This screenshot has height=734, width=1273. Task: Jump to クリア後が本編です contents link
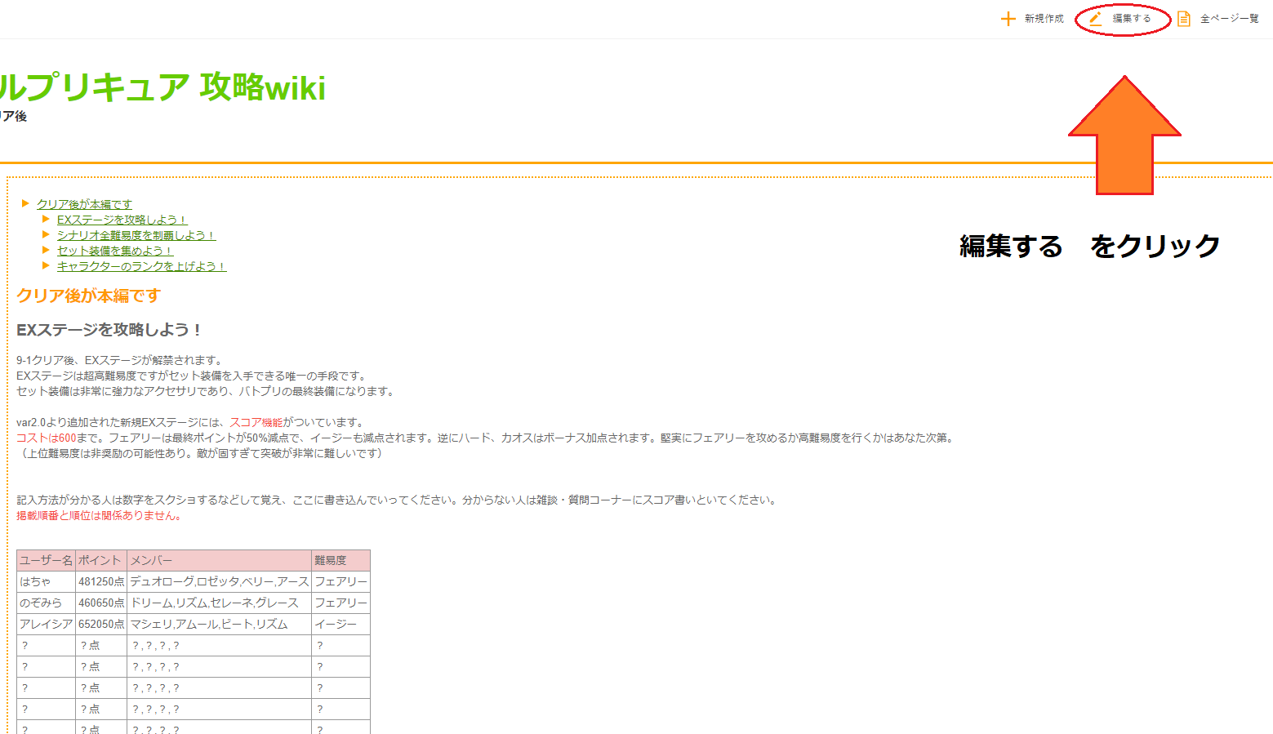[x=84, y=204]
